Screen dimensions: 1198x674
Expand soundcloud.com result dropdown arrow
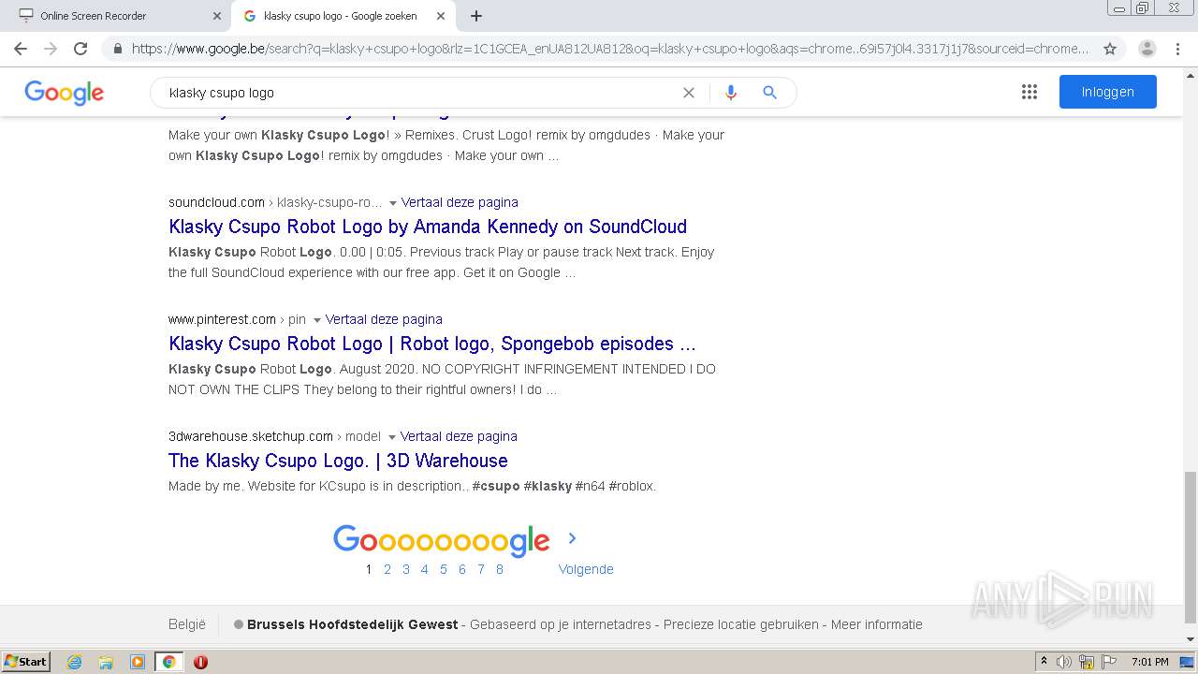[x=392, y=203]
